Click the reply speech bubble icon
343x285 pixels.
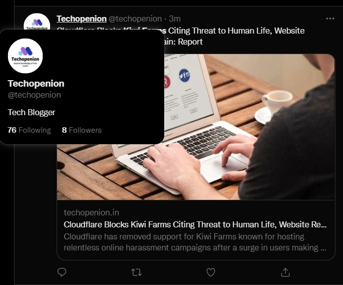(62, 272)
